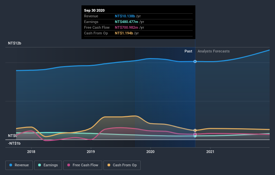Toggle the Earnings series legend button
Image resolution: width=275 pixels, height=175 pixels.
click(48, 165)
